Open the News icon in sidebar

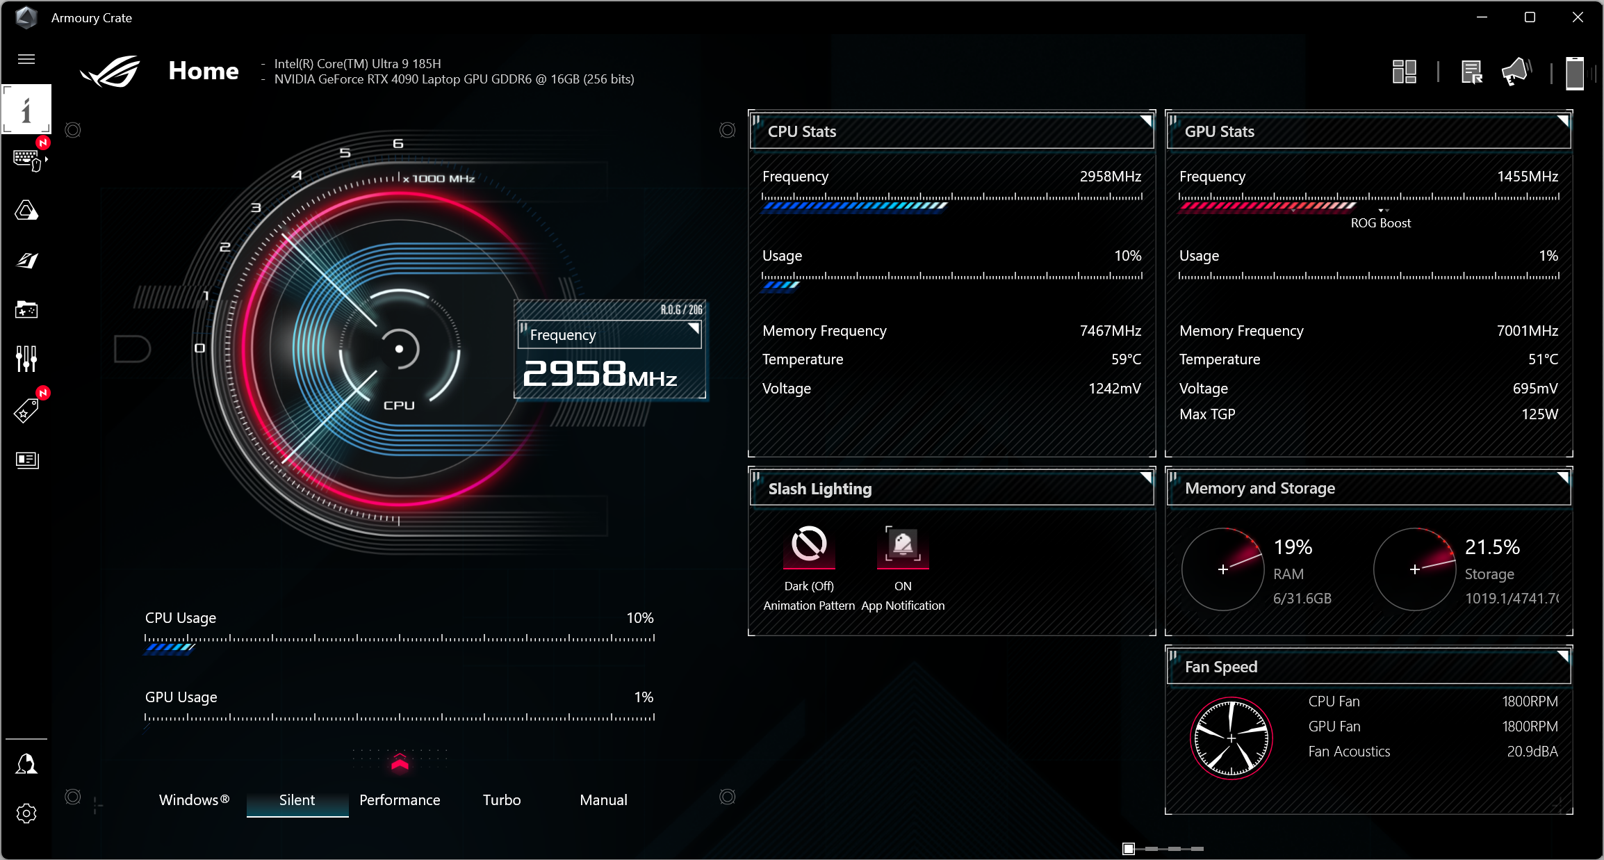[26, 460]
